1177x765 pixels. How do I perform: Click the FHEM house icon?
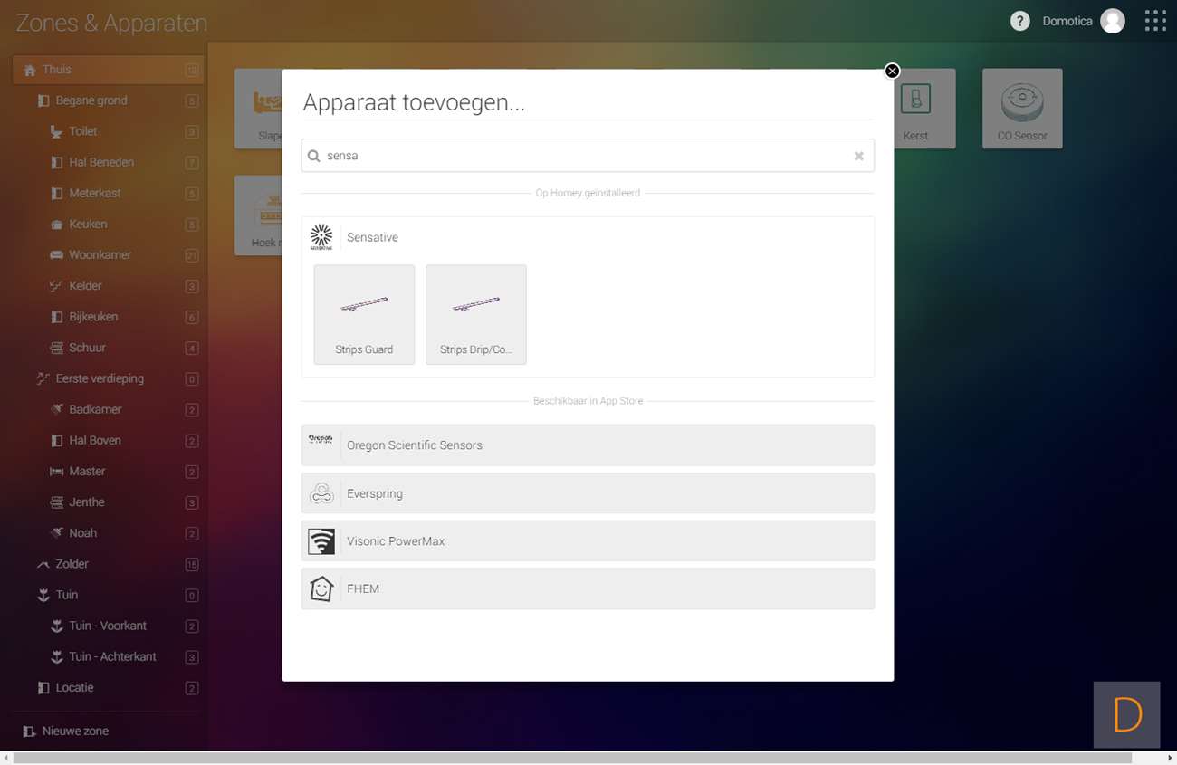point(321,588)
